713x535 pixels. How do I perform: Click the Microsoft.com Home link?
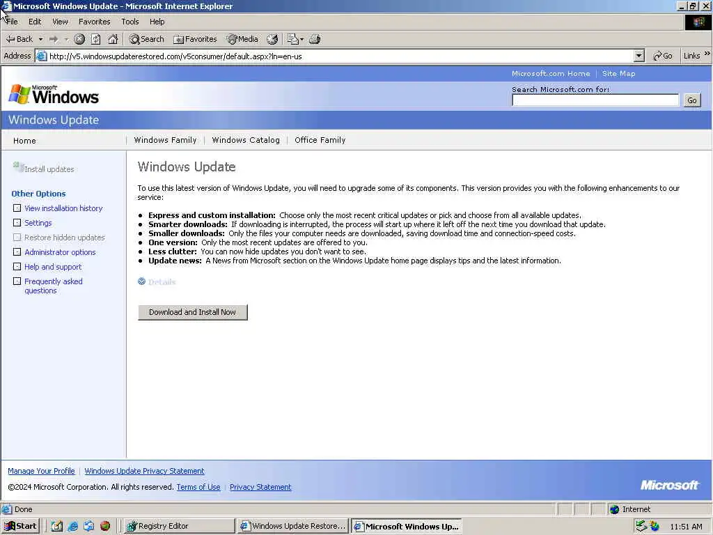click(551, 74)
